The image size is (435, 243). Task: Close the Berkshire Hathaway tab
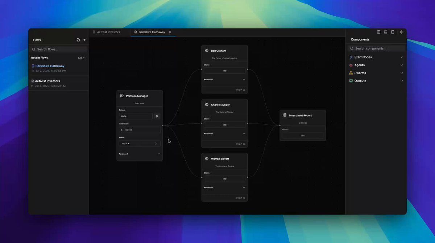pyautogui.click(x=170, y=32)
